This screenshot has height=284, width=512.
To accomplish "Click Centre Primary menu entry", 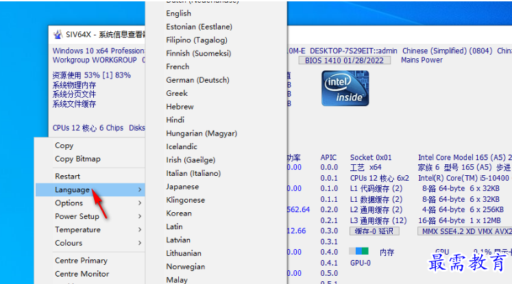I will coord(81,261).
